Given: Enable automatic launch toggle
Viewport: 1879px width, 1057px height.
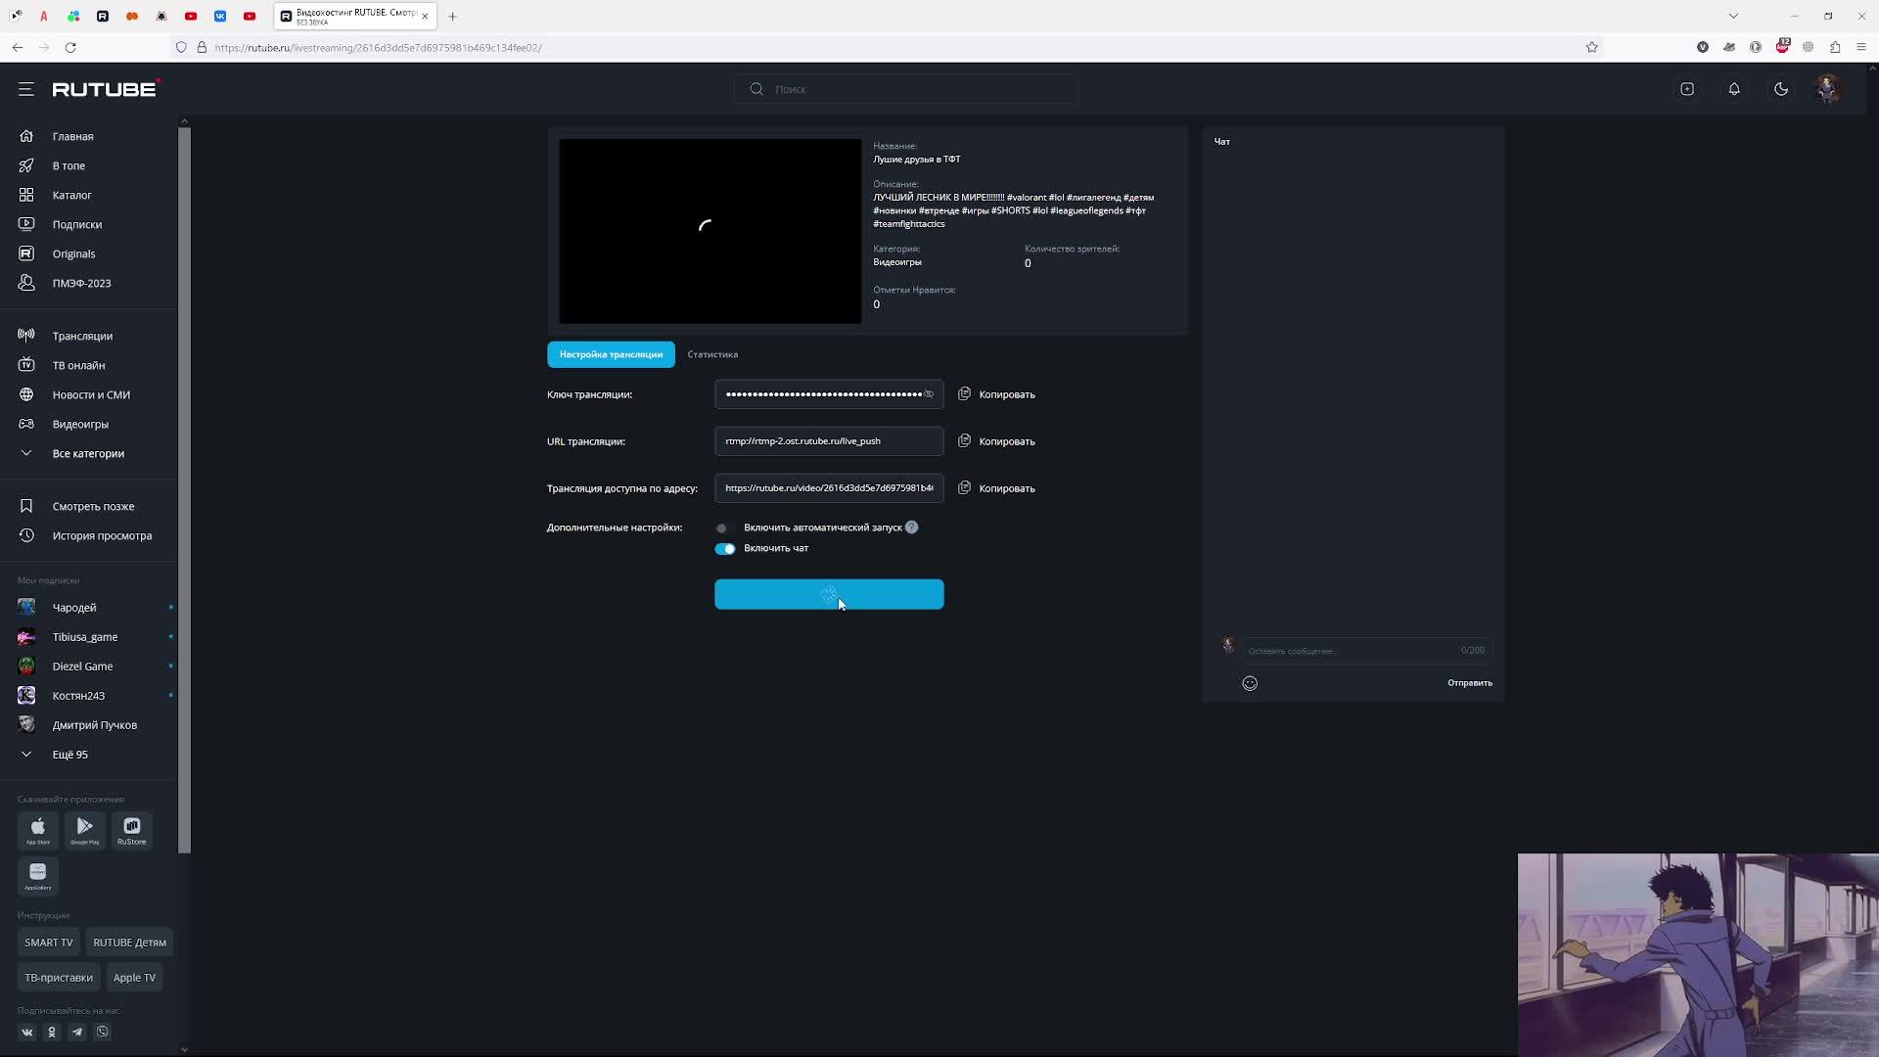Looking at the screenshot, I should pyautogui.click(x=724, y=528).
